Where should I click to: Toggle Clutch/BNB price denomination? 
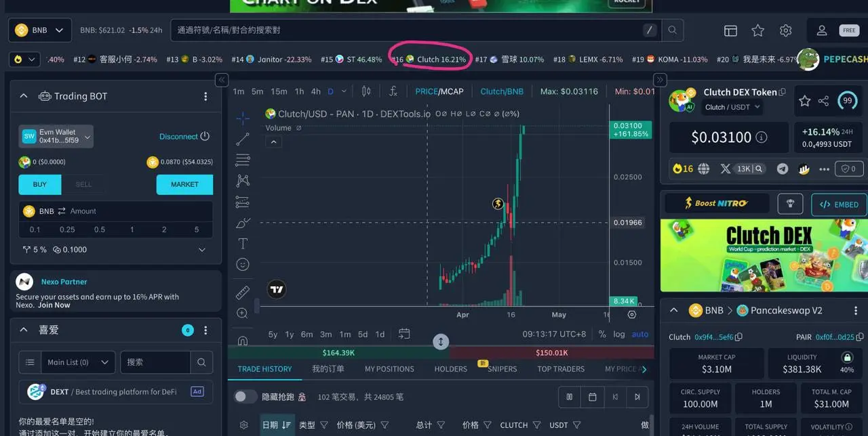point(502,91)
